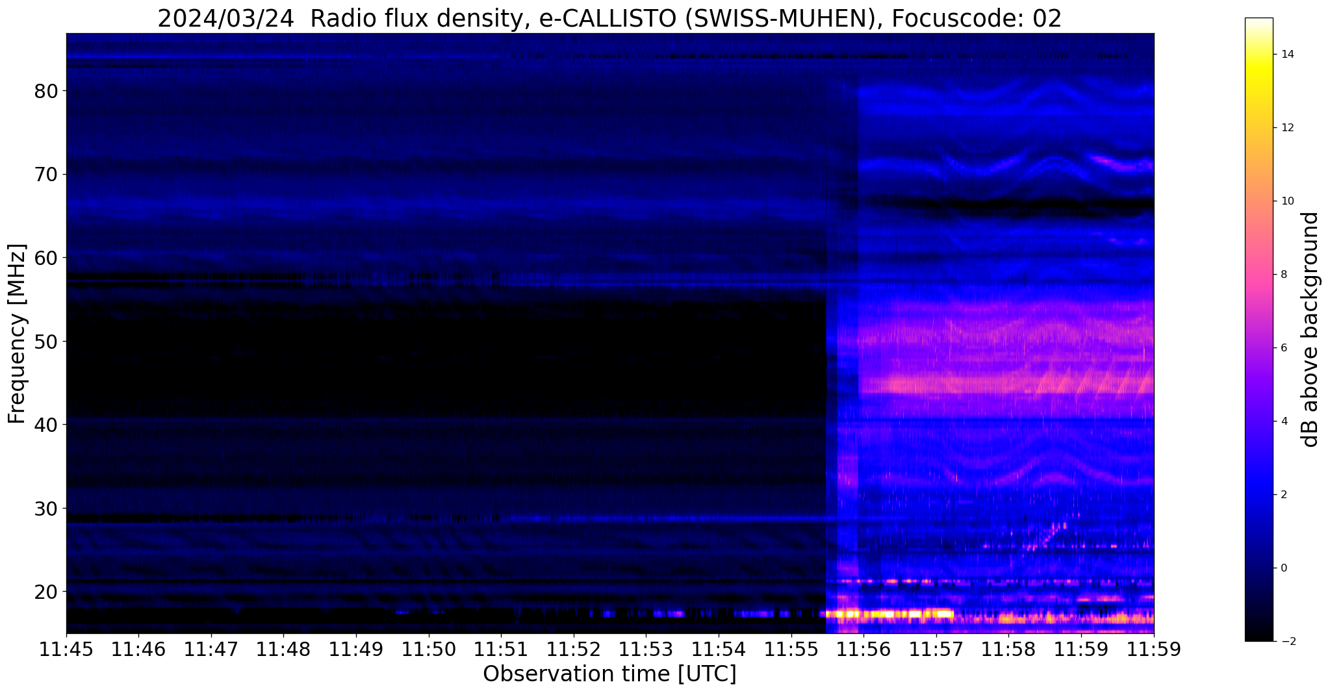Click the 11:47 time tick label
The width and height of the screenshot is (1330, 693).
tap(211, 649)
